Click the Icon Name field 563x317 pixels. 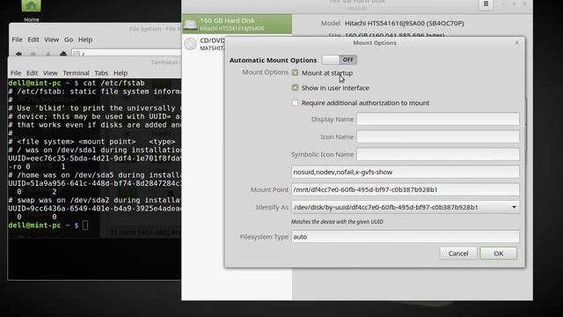(x=438, y=136)
